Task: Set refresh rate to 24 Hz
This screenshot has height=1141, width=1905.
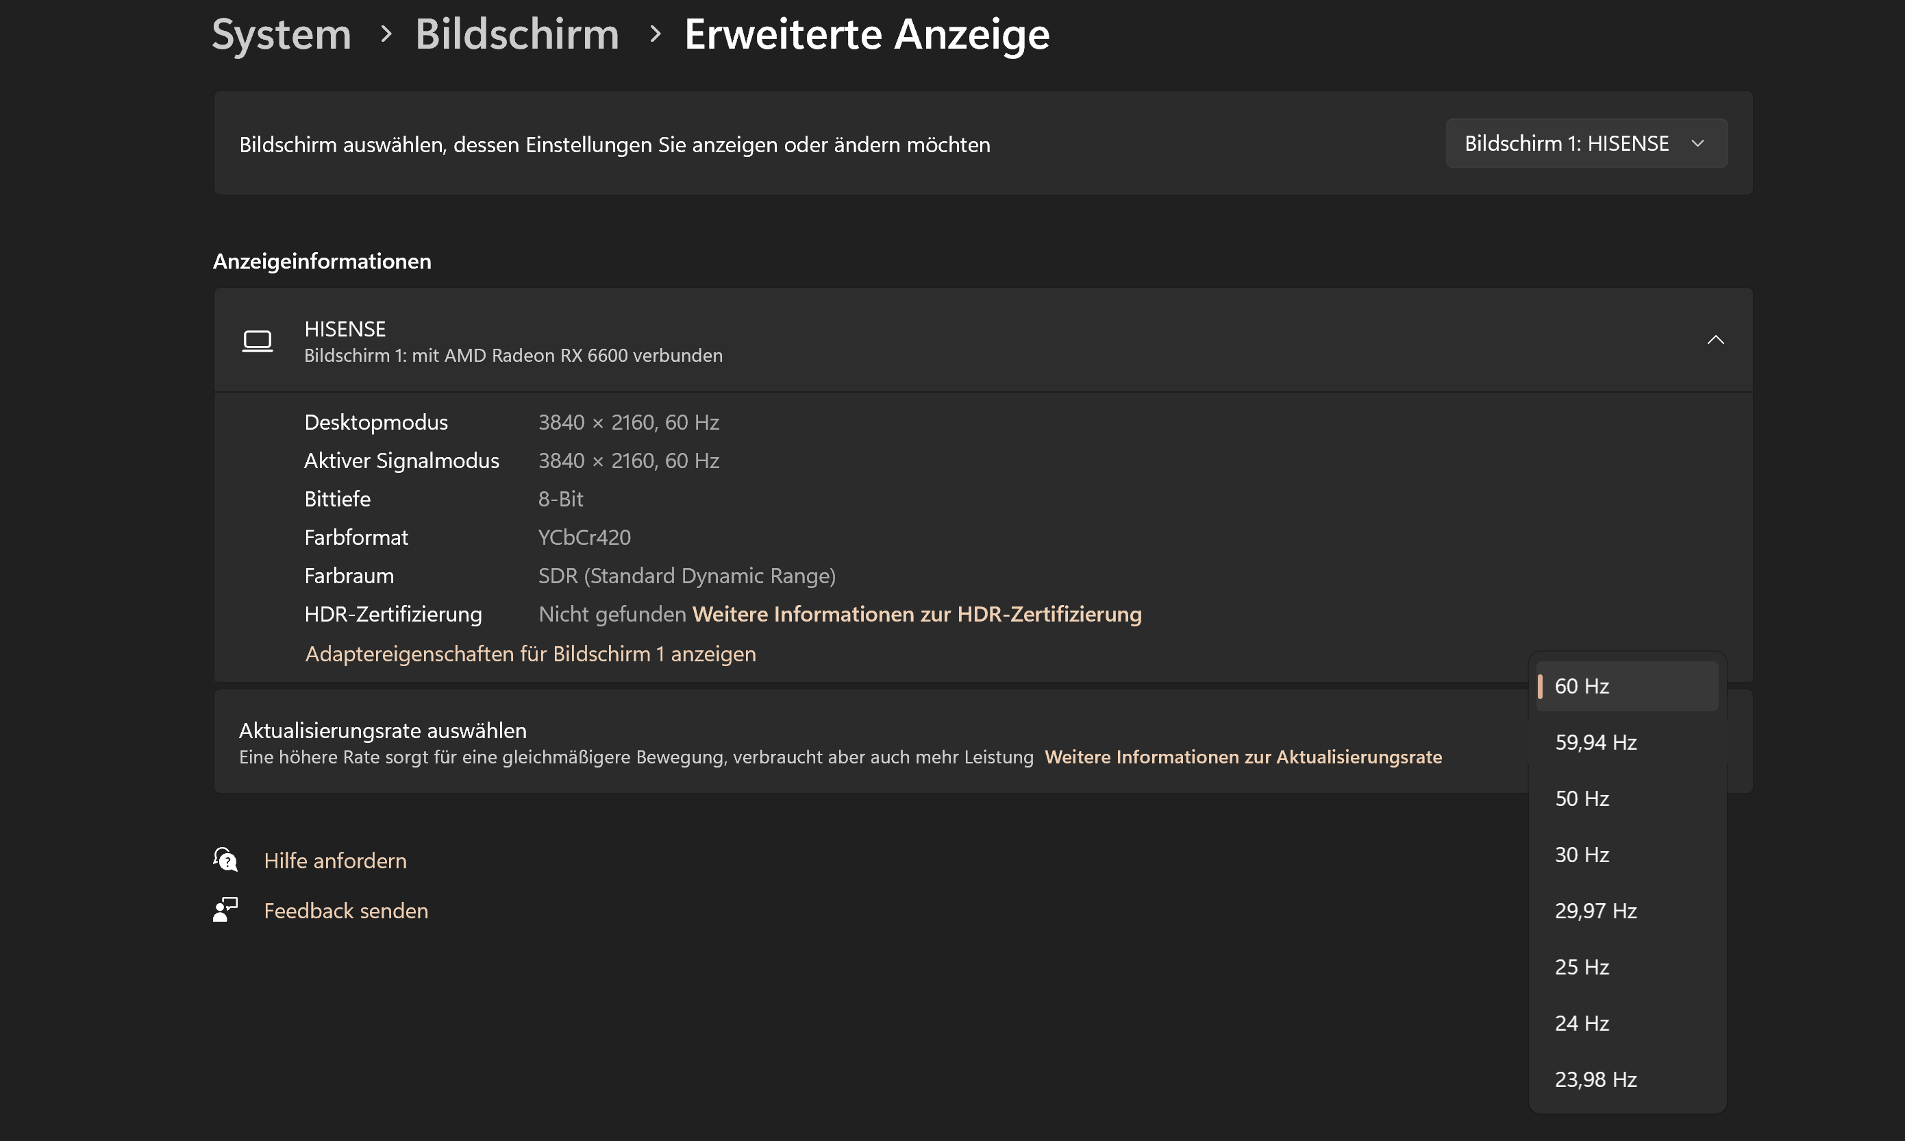Action: tap(1626, 1022)
